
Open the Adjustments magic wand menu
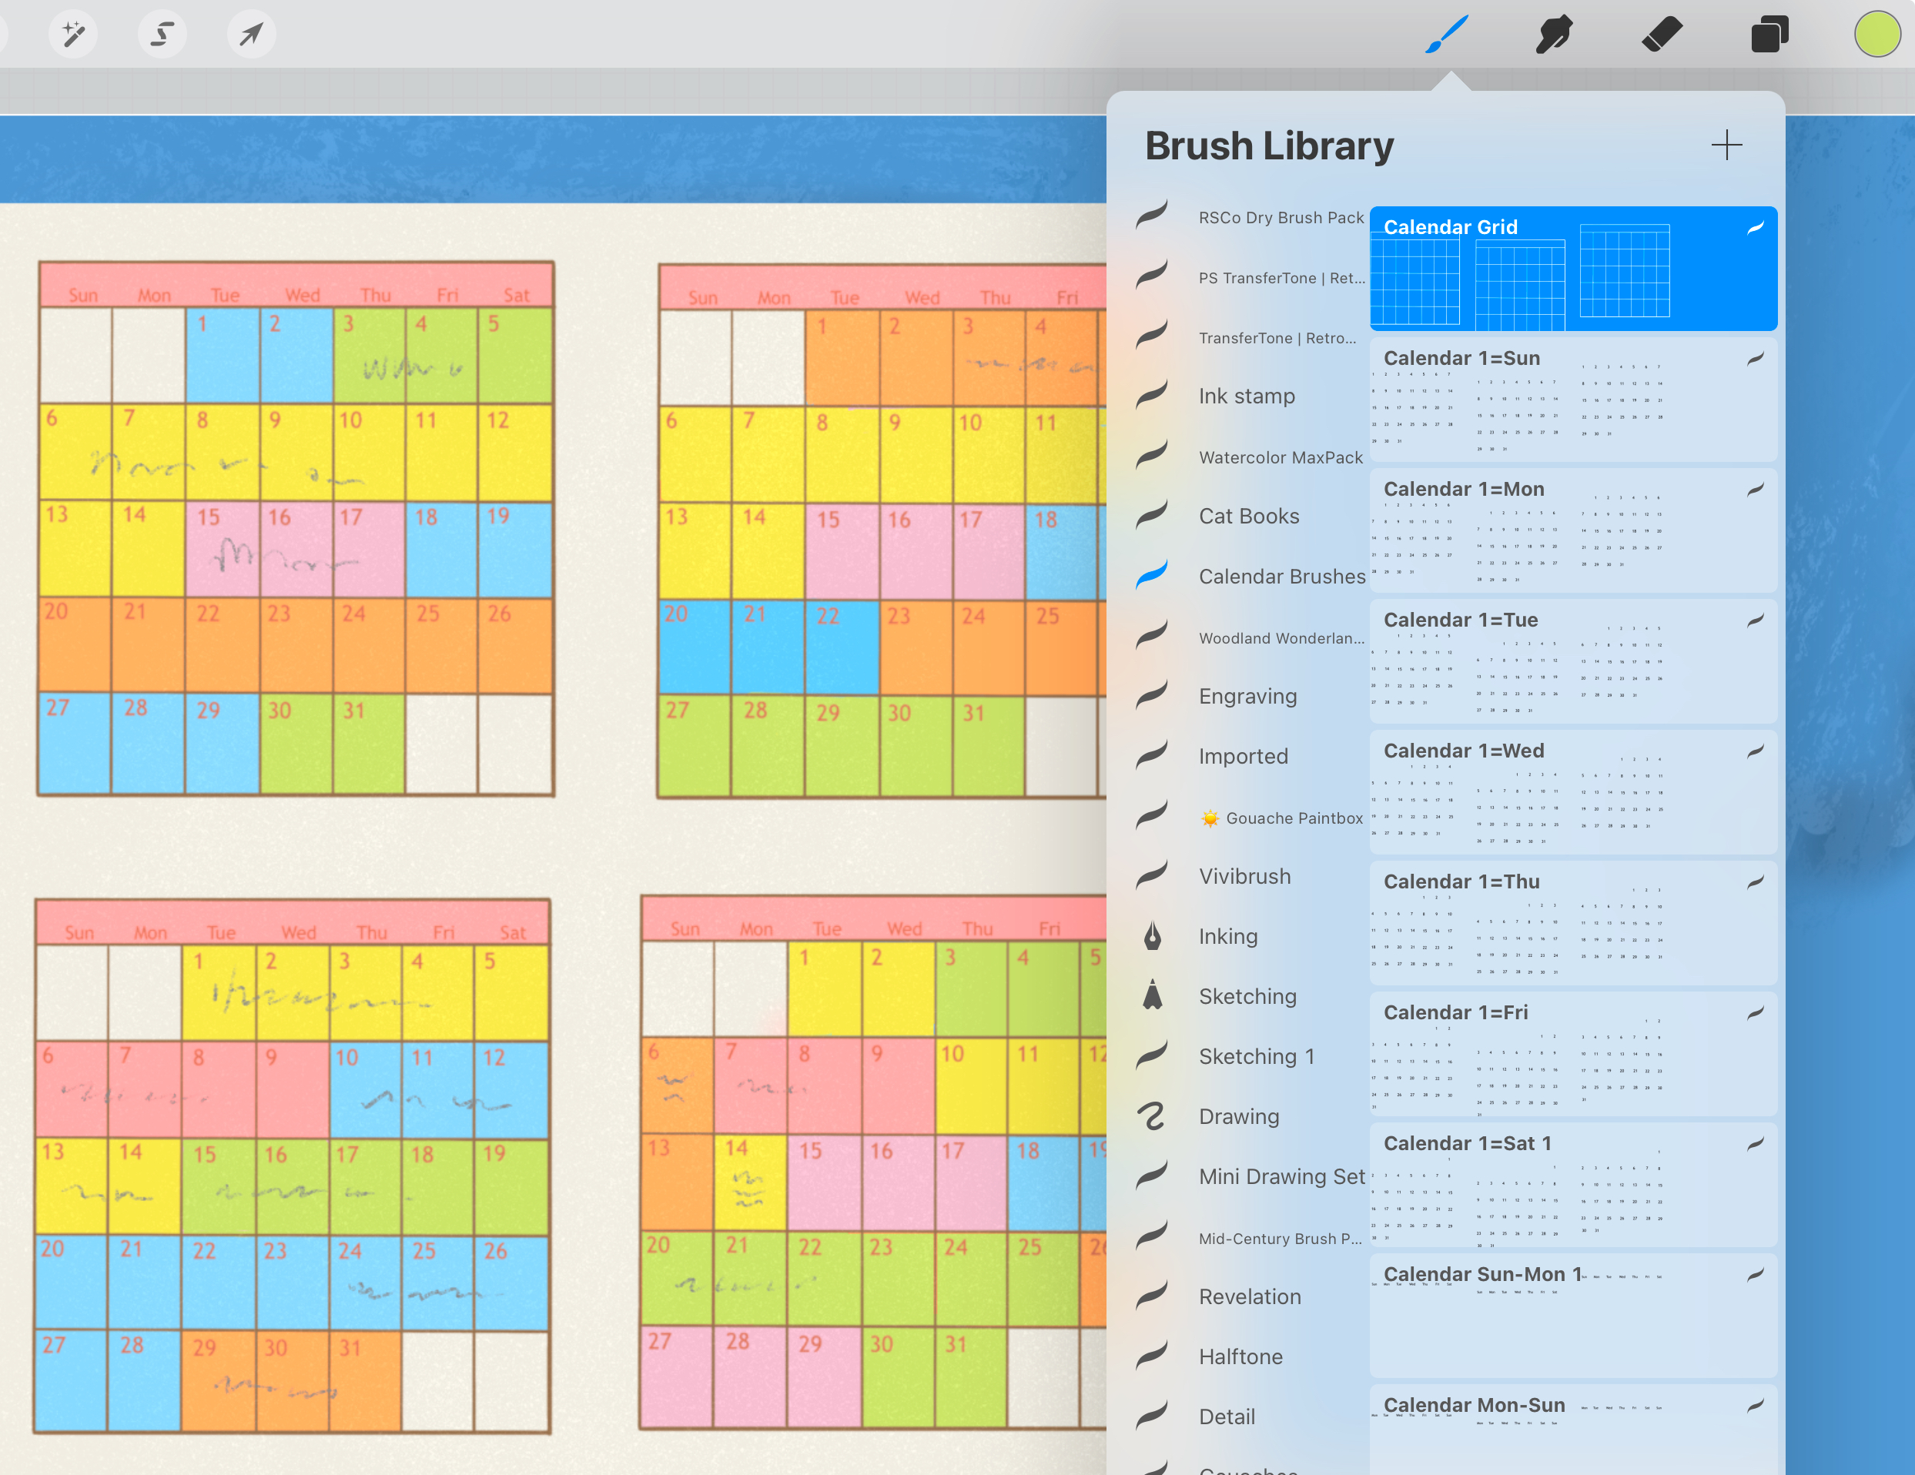point(73,34)
